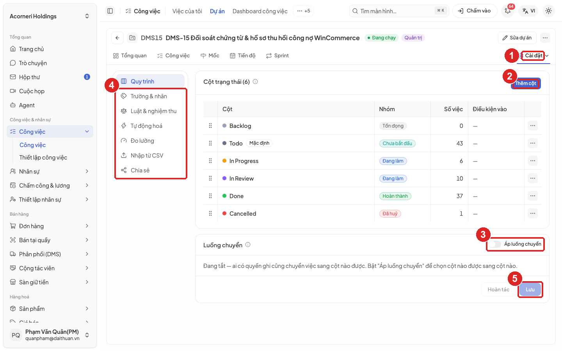Click the Lưu save button
The image size is (562, 351).
click(530, 289)
